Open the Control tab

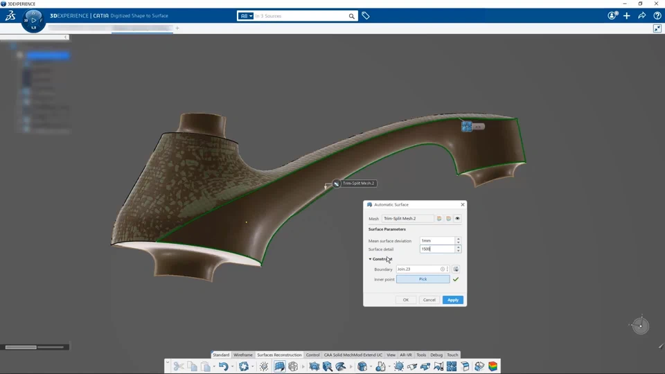[312, 355]
